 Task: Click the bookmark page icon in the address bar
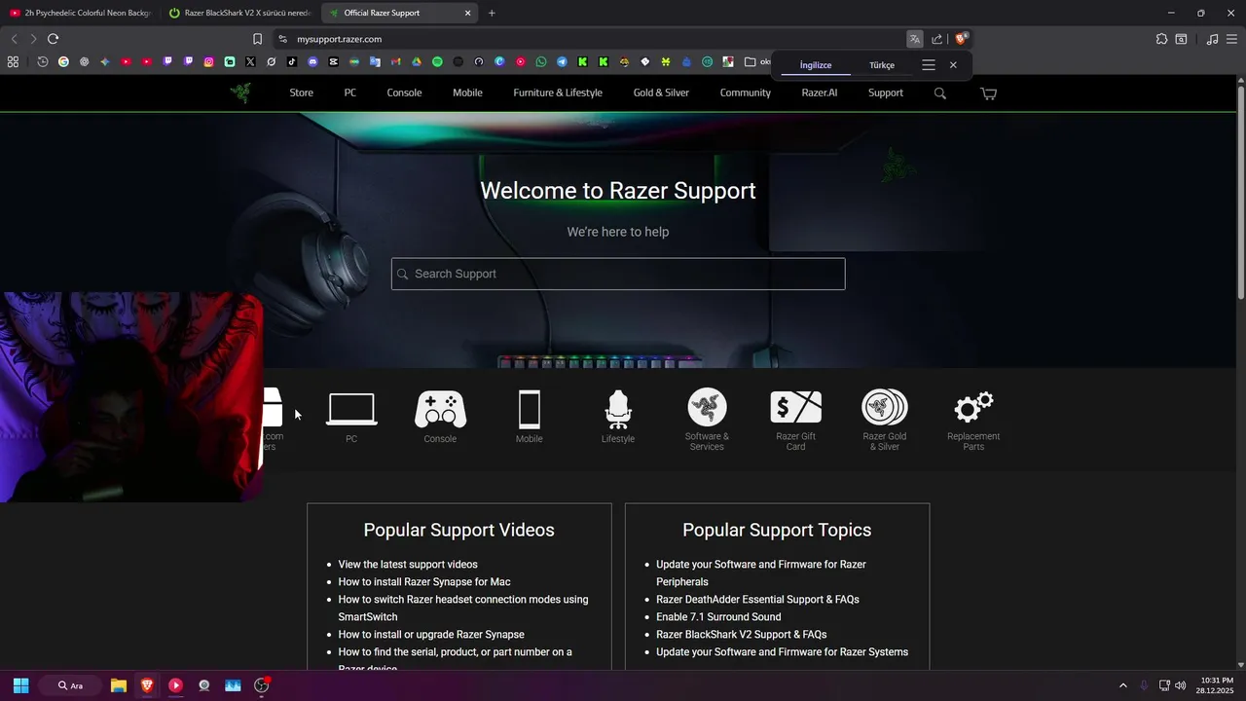(x=257, y=39)
